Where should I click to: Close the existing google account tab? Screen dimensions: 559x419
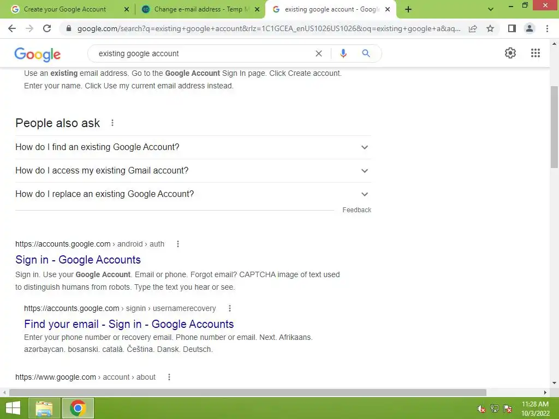[x=388, y=9]
